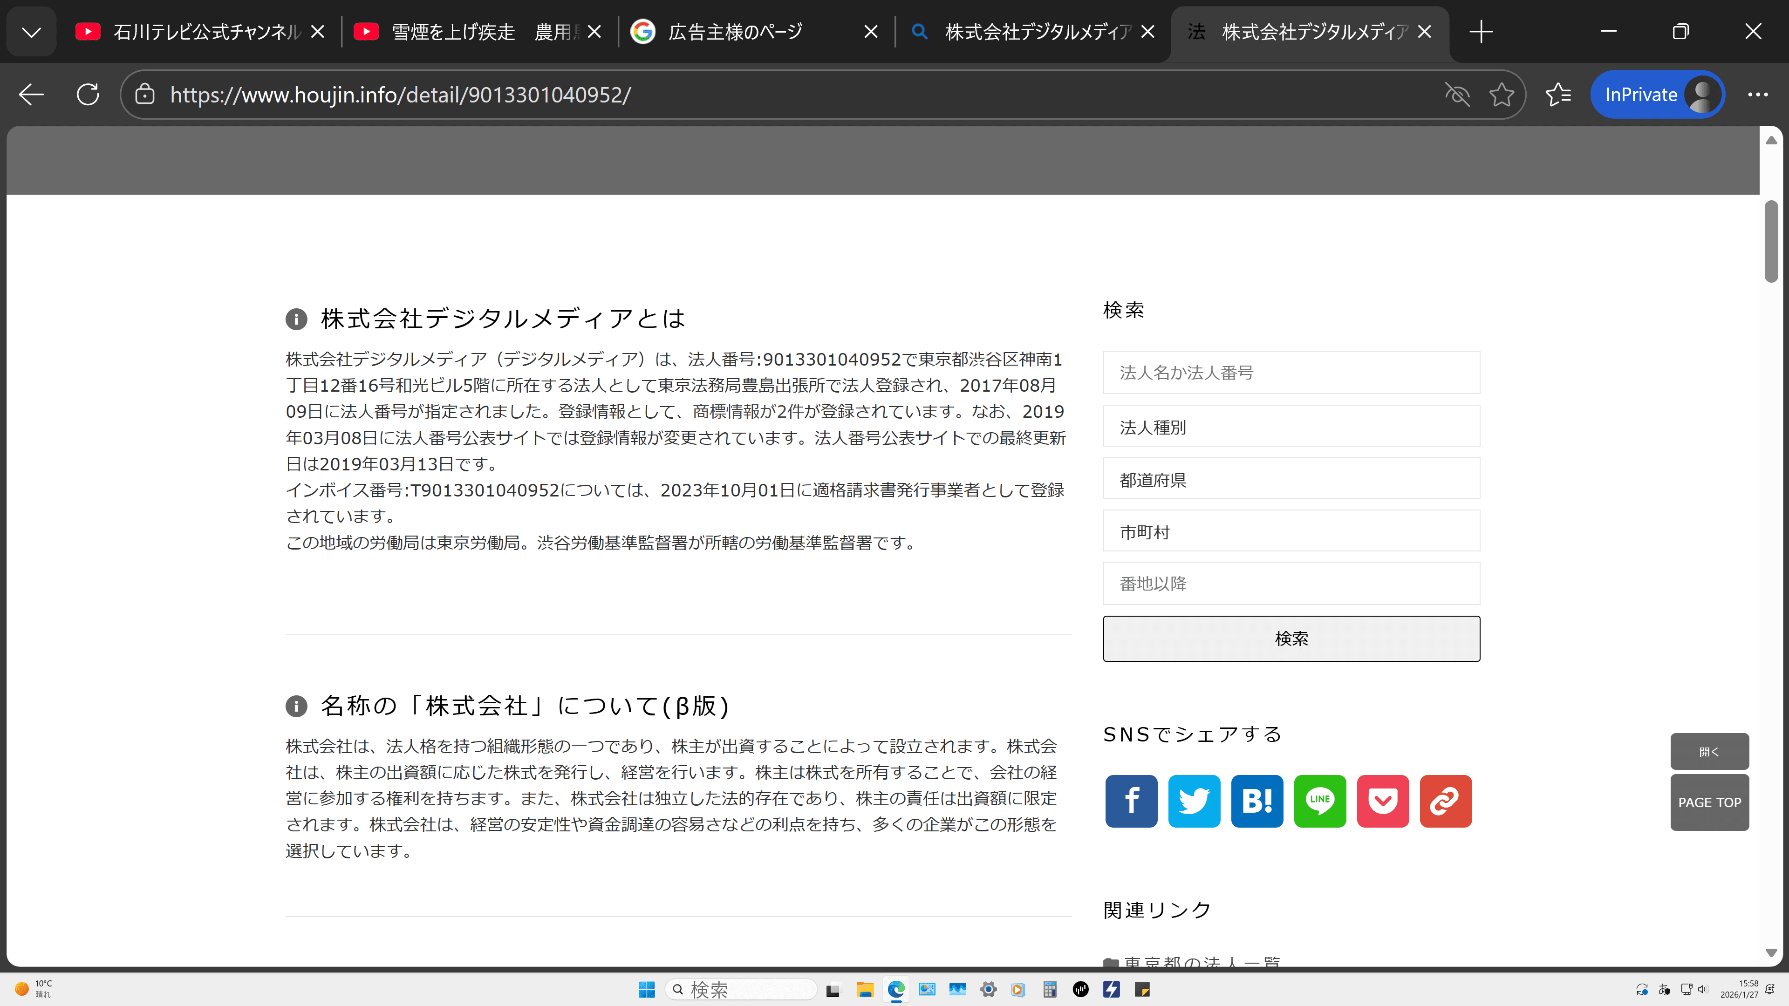The image size is (1789, 1006).
Task: Click the 関連リンク heading
Action: pyautogui.click(x=1158, y=910)
